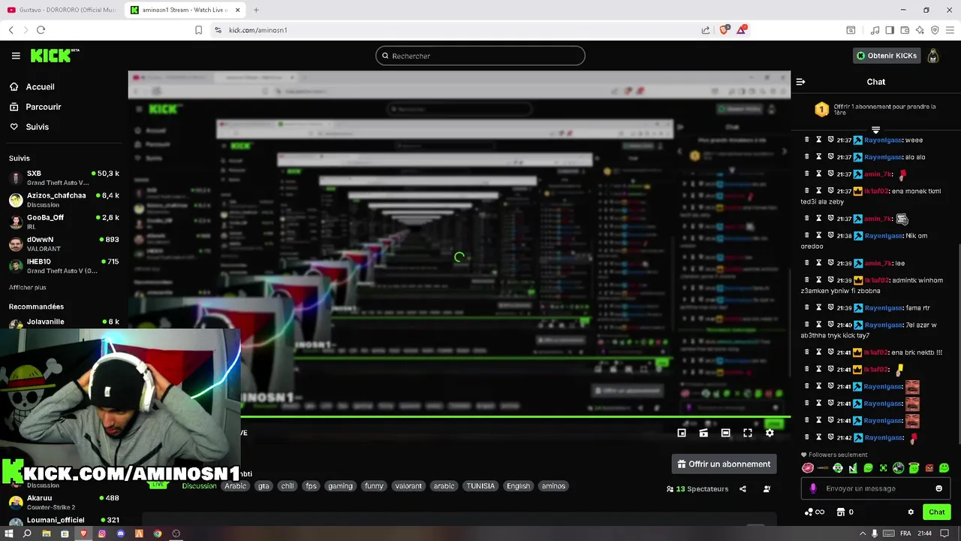Image resolution: width=961 pixels, height=541 pixels.
Task: Select the fps tag
Action: 311,486
